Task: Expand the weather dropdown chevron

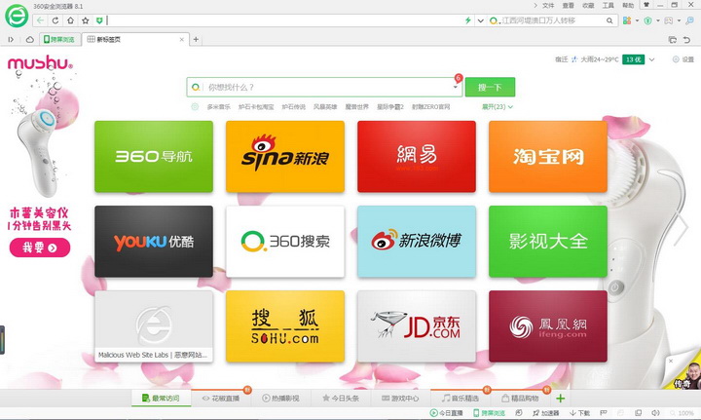Action: coord(651,59)
